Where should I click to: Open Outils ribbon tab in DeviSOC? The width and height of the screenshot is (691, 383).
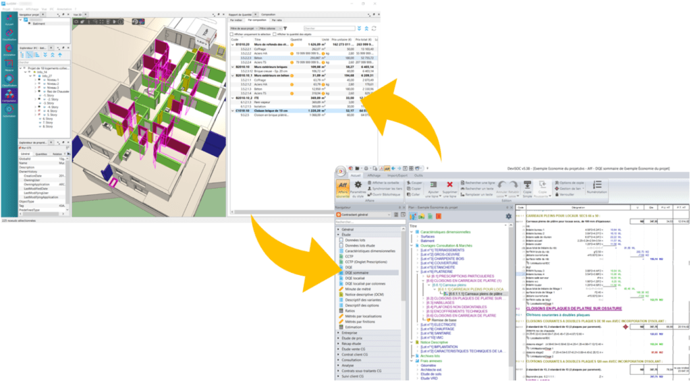click(418, 175)
